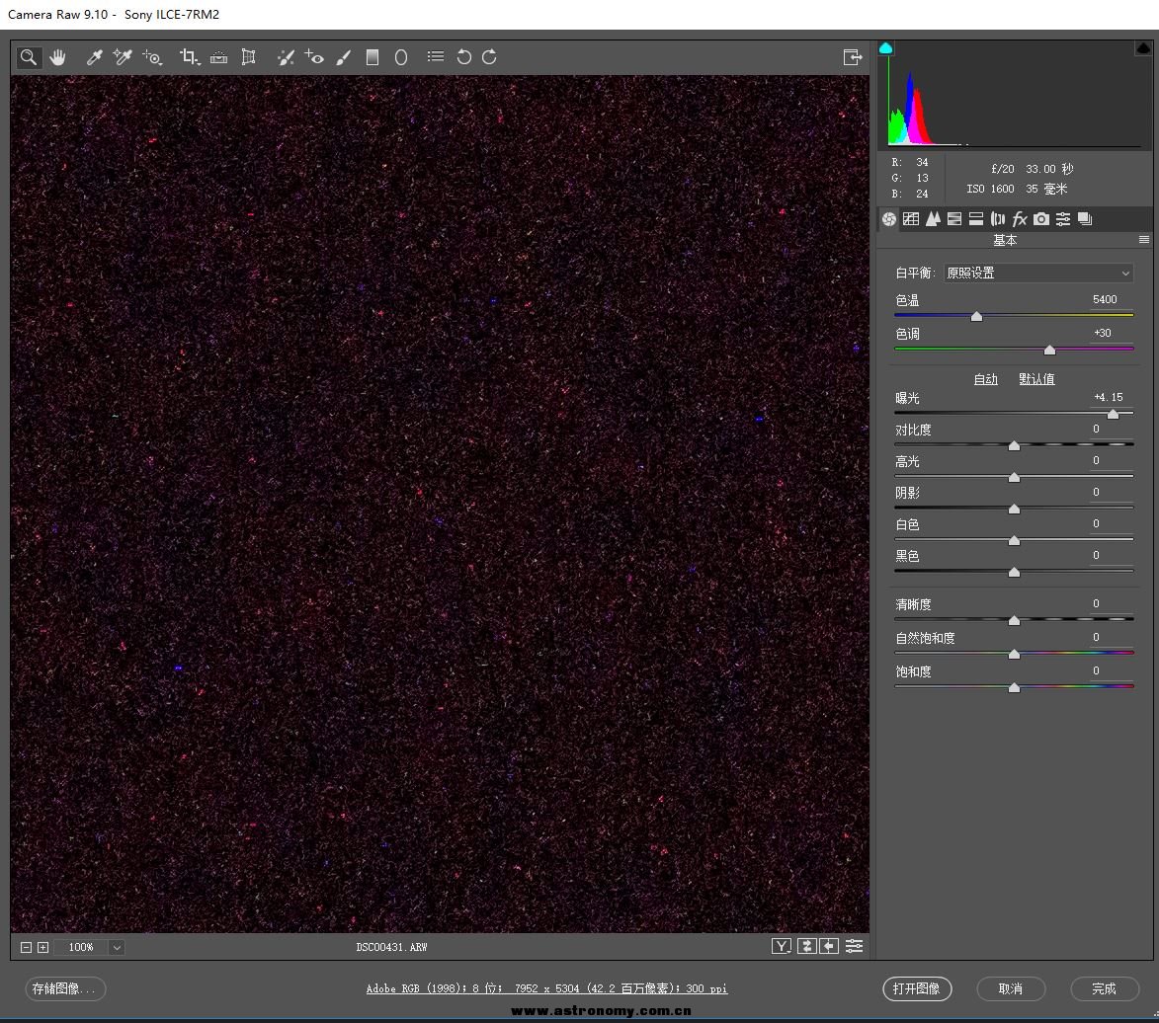Click the 对比度 slider handle
The height and width of the screenshot is (1023, 1159).
tap(1014, 446)
